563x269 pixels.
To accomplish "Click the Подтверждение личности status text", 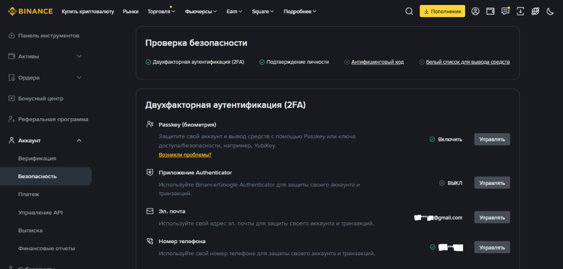I will [x=297, y=62].
